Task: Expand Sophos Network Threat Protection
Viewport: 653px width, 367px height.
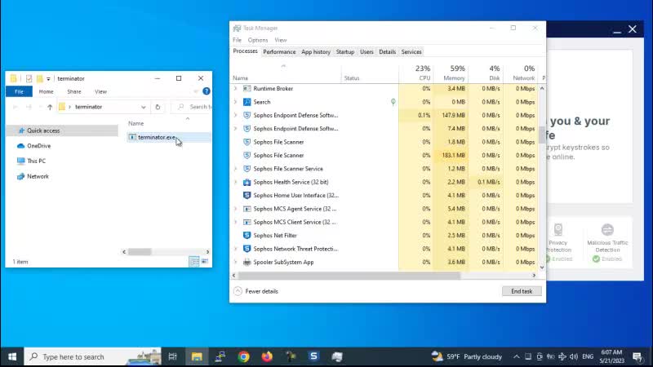Action: tap(236, 249)
